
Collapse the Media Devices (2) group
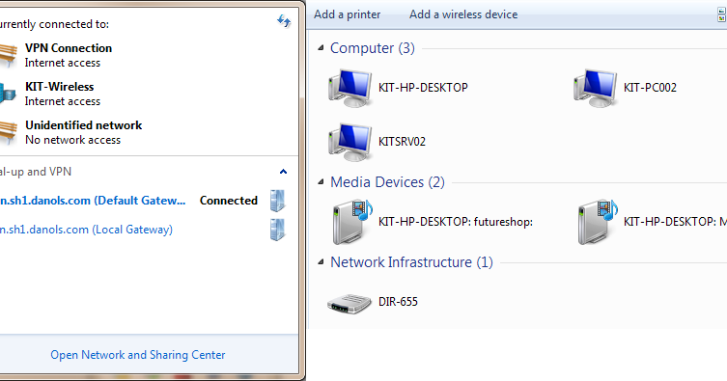[321, 182]
